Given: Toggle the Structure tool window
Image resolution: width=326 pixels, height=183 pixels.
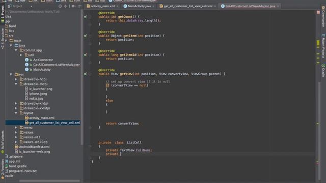Looking at the screenshot, I should 3,39.
